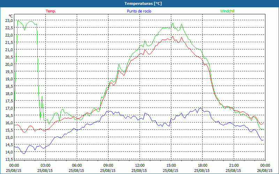Select the red Temp. legend label

[x=51, y=11]
